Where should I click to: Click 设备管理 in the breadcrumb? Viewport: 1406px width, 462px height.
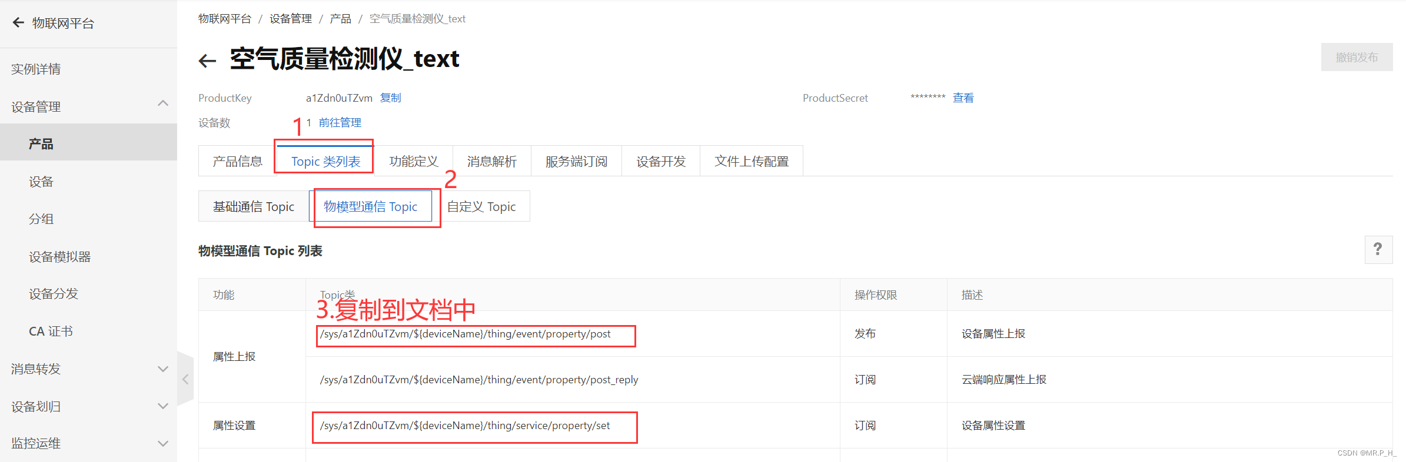(x=291, y=19)
